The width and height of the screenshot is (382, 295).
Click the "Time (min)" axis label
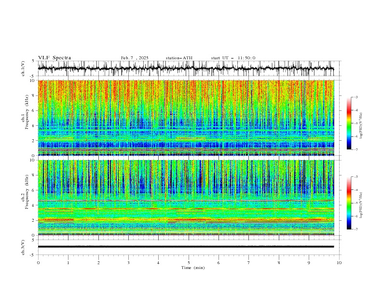click(193, 268)
